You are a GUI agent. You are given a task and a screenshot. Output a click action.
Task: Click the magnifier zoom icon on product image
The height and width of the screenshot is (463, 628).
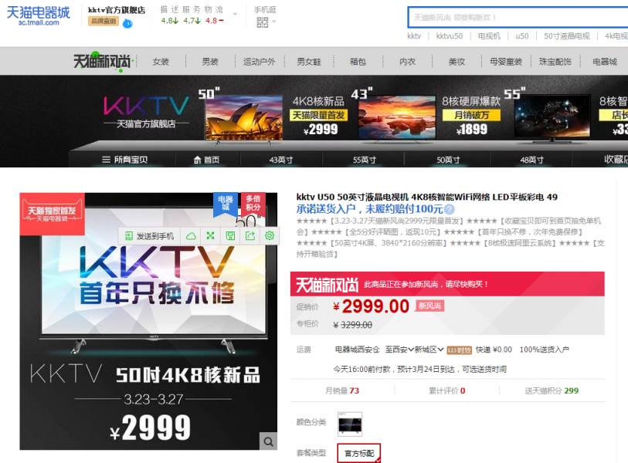(268, 441)
